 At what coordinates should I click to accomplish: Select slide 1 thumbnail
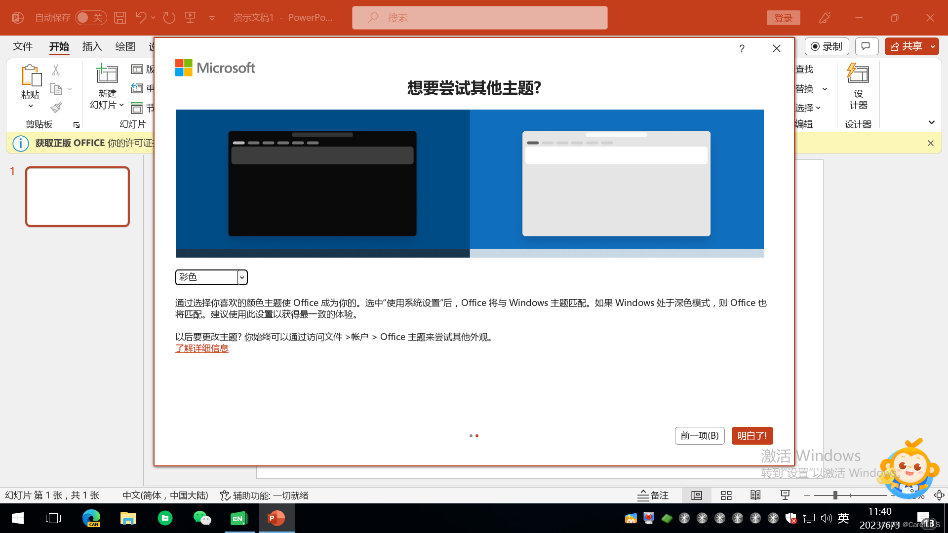[78, 196]
